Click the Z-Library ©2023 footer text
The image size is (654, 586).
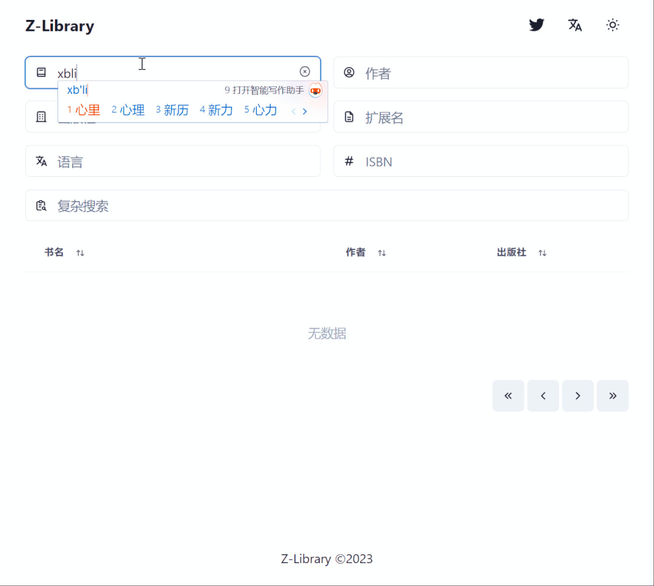point(326,559)
